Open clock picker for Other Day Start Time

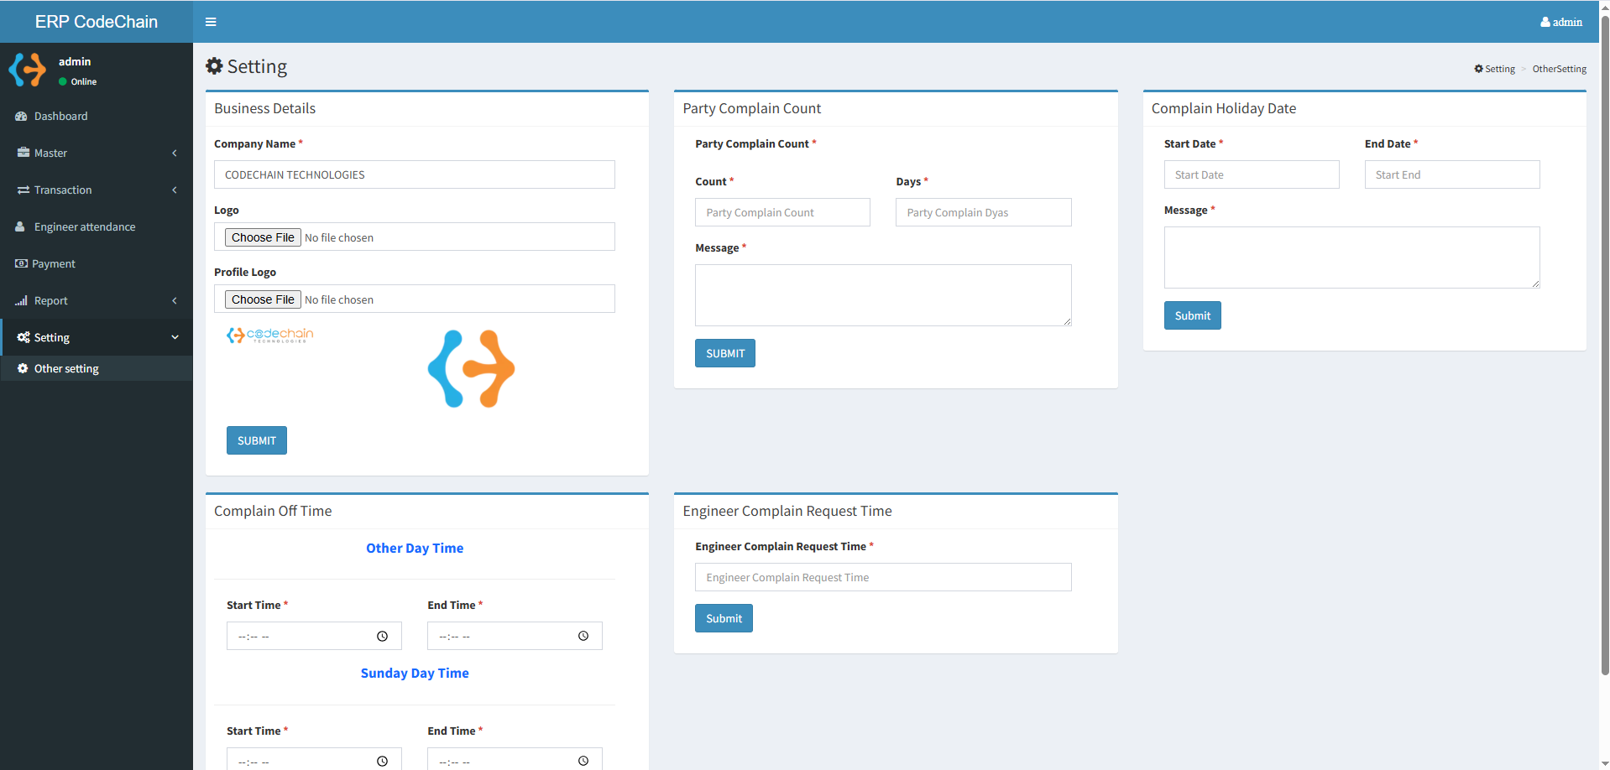point(382,637)
